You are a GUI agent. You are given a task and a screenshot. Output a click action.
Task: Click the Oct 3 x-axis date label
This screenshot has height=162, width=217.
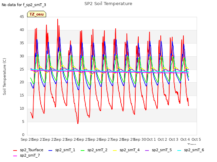point(174,139)
